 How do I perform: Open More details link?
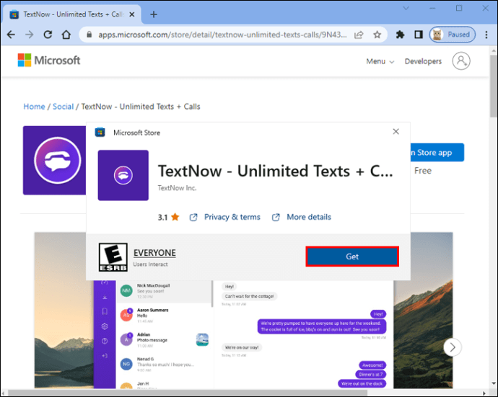308,217
